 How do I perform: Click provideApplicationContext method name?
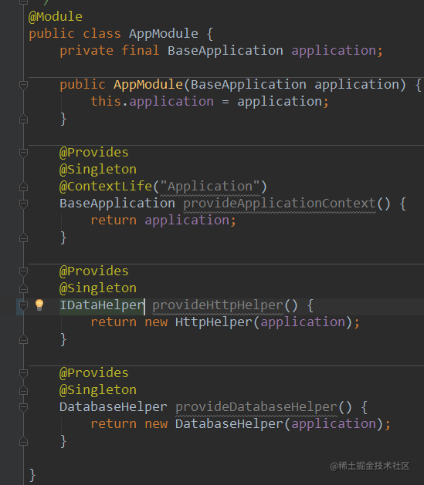(280, 204)
